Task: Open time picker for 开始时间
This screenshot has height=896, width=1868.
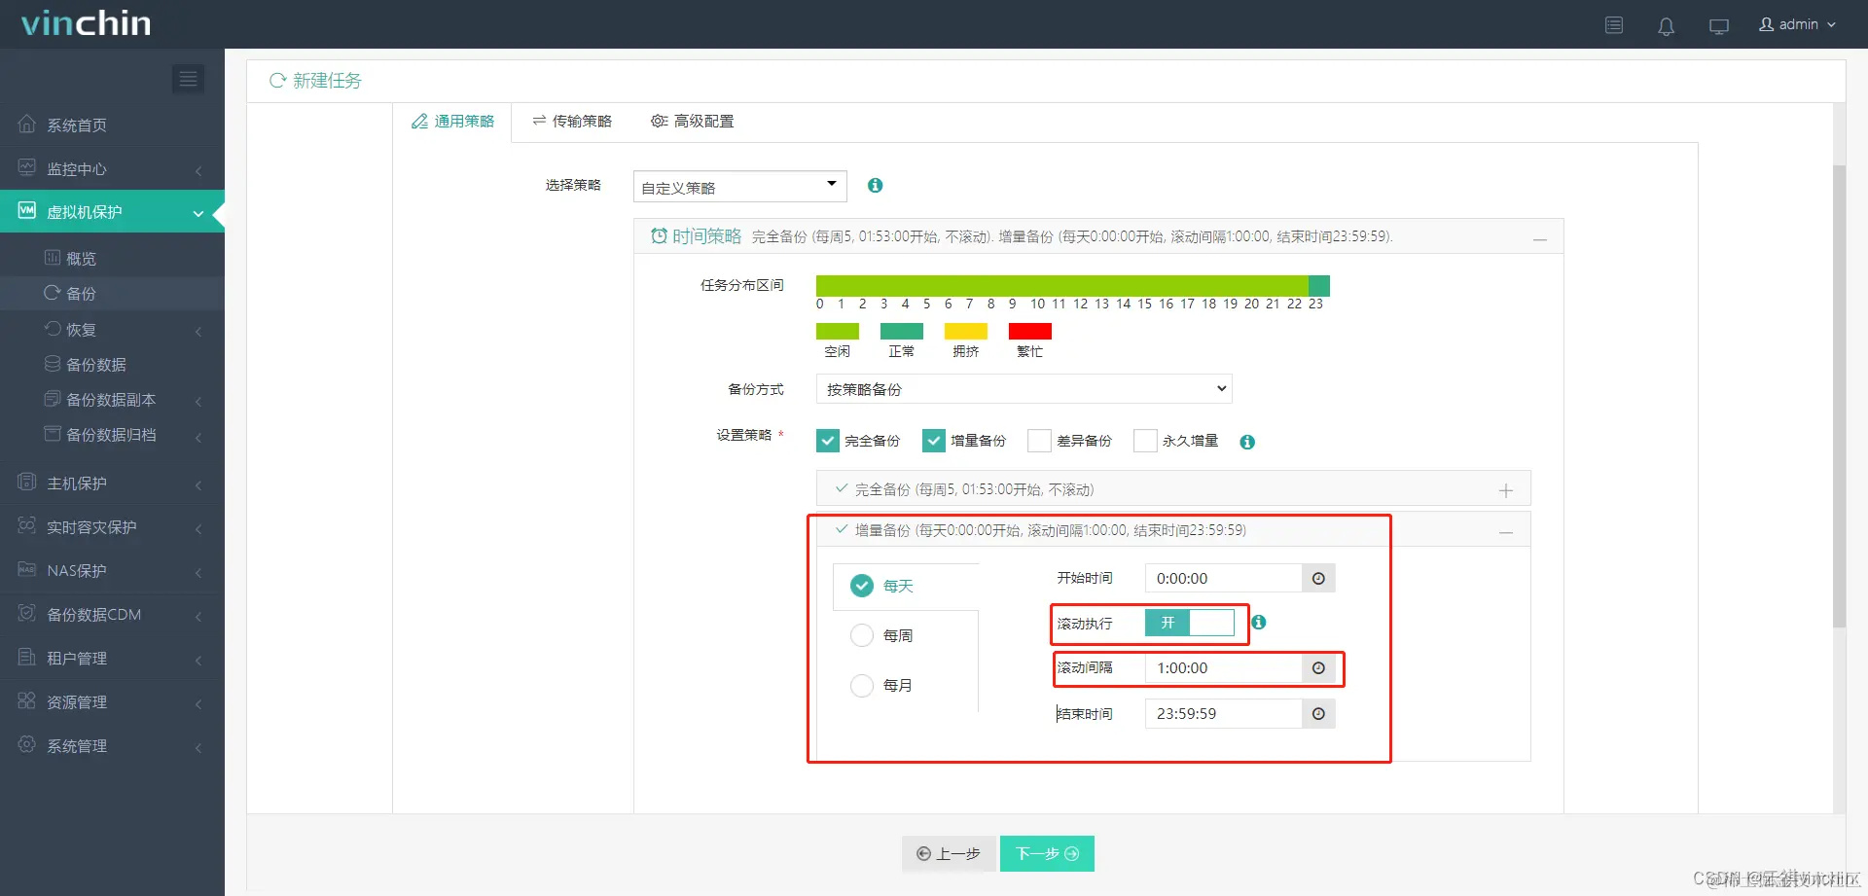Action: (1318, 578)
